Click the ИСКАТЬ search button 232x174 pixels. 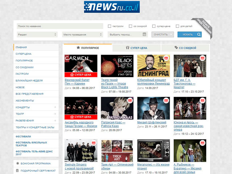tap(190, 34)
